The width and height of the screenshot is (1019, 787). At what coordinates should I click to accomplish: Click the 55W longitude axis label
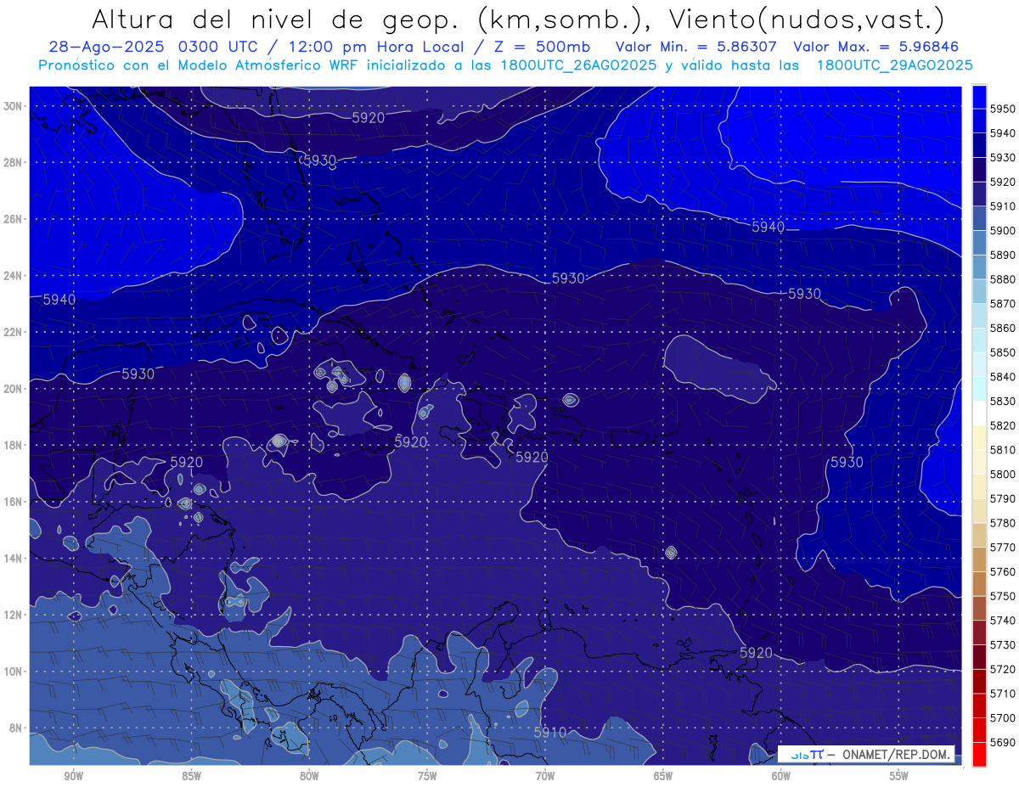coord(899,776)
